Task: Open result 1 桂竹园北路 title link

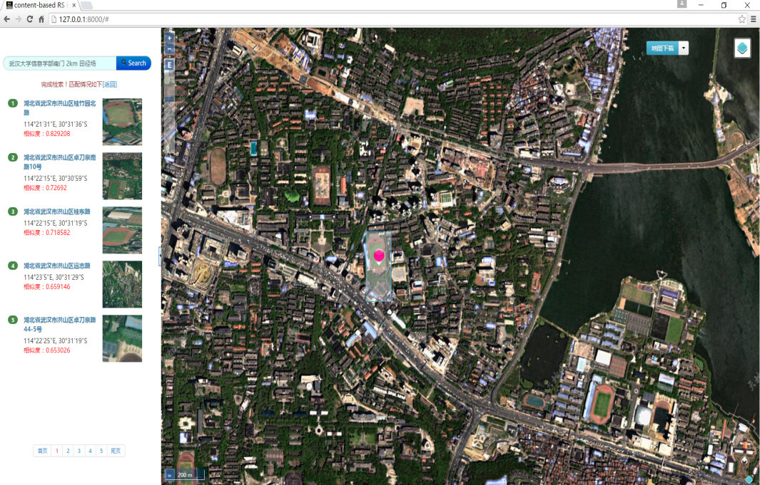Action: [x=60, y=108]
